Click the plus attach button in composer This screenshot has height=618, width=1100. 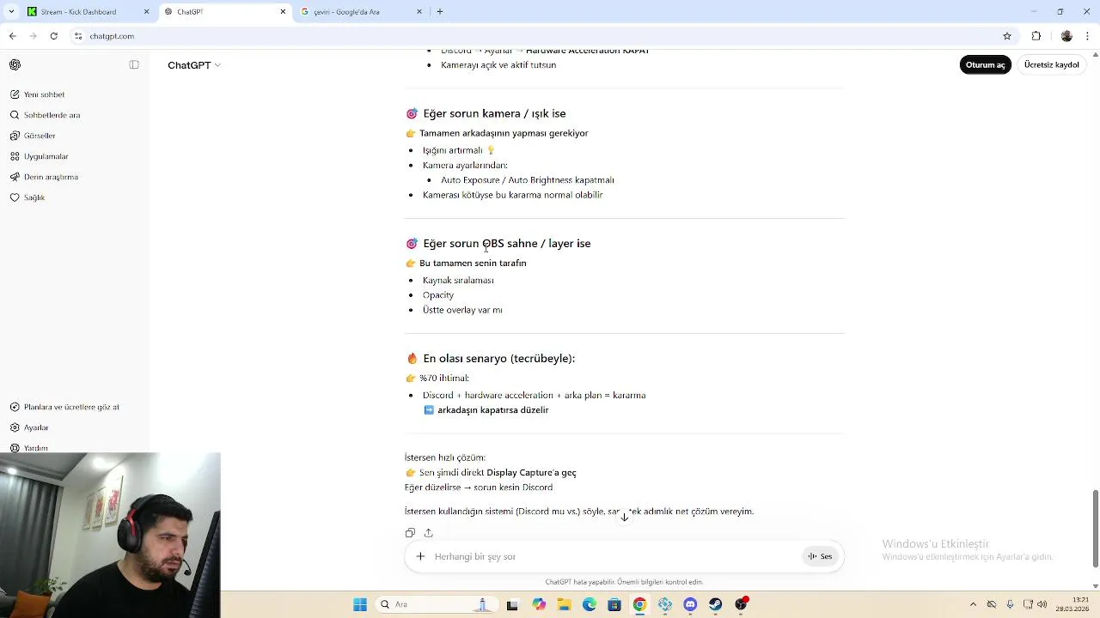tap(420, 556)
